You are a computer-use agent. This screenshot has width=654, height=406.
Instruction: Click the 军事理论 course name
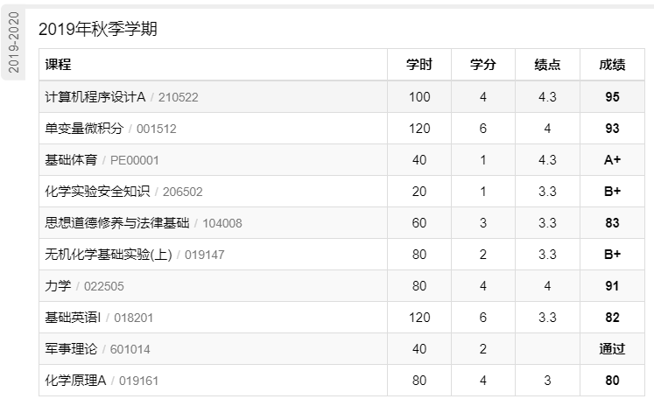point(71,349)
